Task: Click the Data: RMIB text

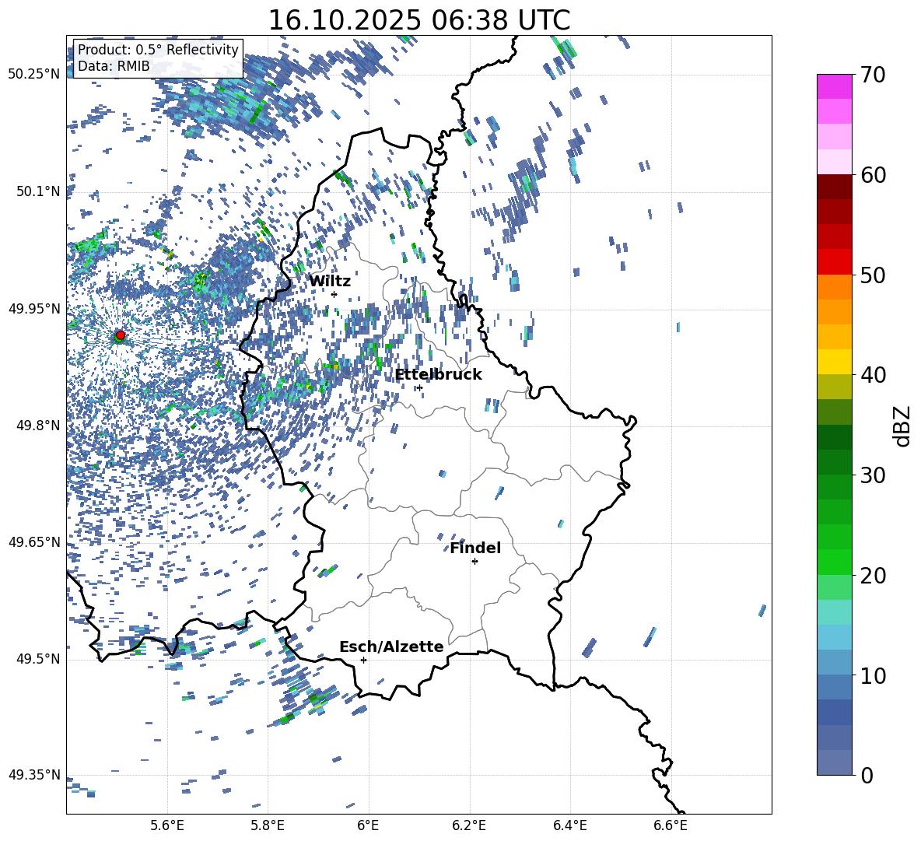Action: coord(114,66)
